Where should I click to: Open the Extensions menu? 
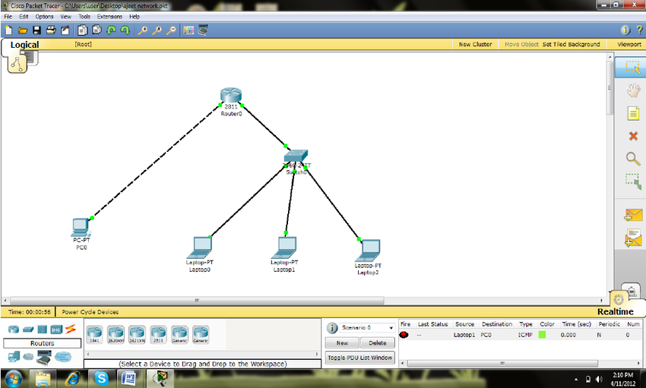point(109,17)
